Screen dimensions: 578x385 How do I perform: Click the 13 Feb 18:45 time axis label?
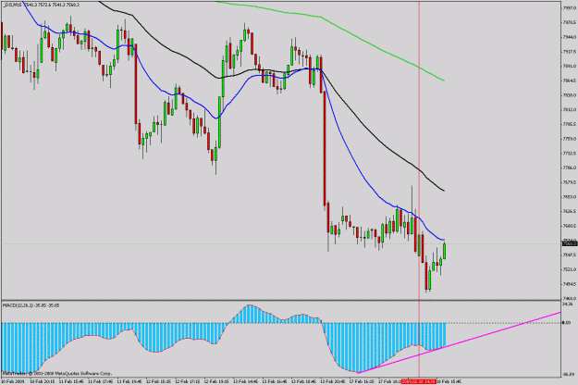tap(304, 381)
